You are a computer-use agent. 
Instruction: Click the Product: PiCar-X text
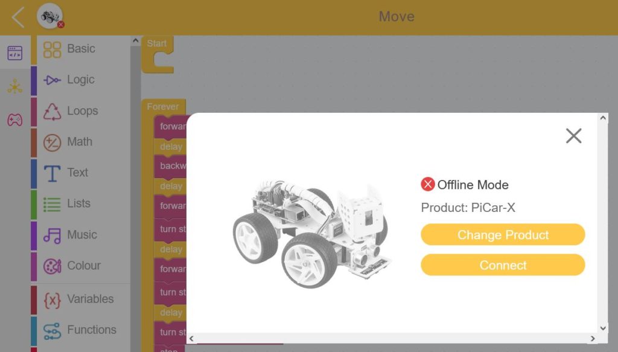468,207
